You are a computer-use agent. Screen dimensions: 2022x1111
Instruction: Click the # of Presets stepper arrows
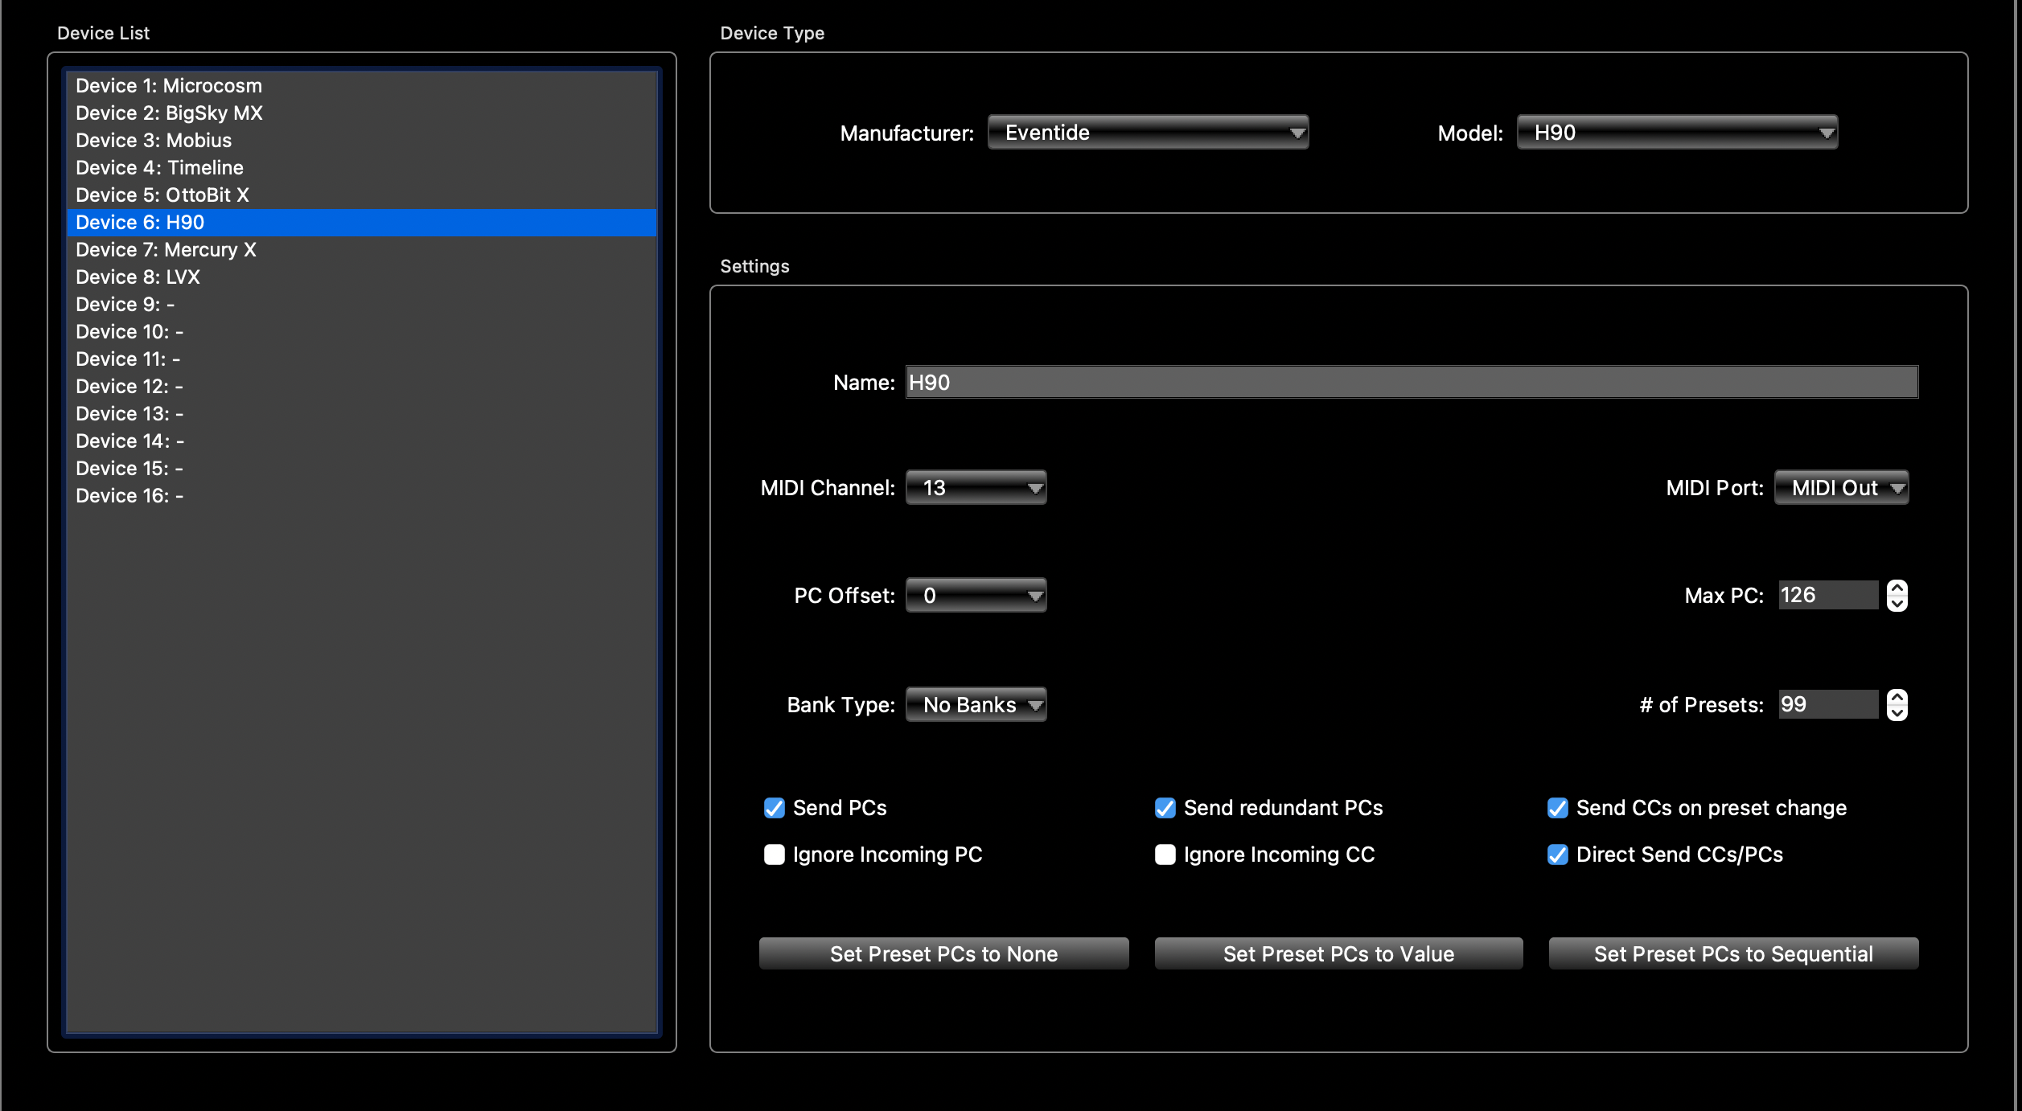coord(1897,705)
